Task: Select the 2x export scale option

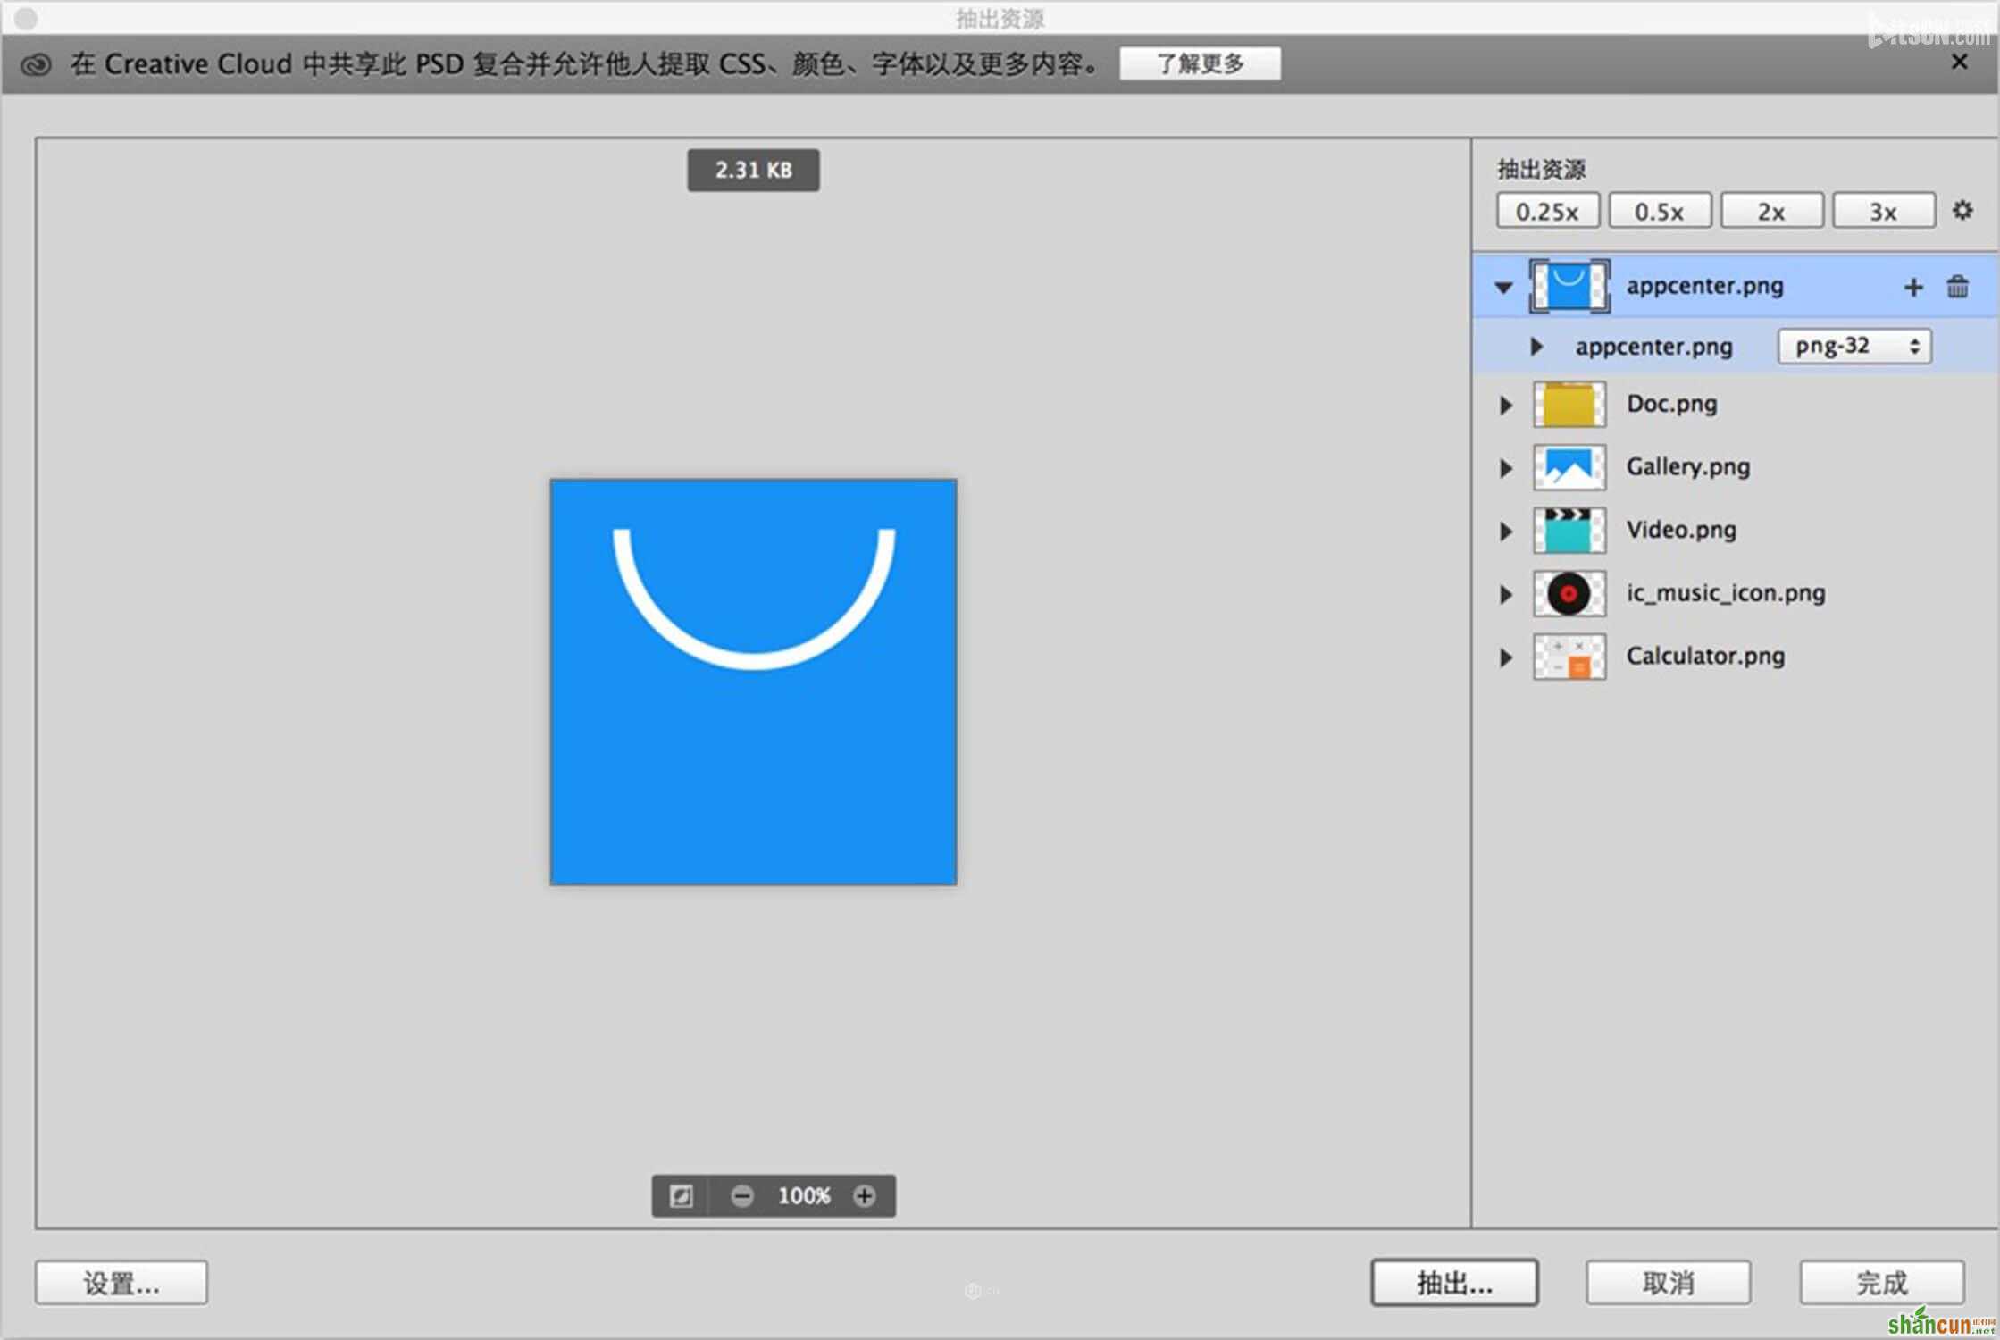Action: click(1769, 211)
